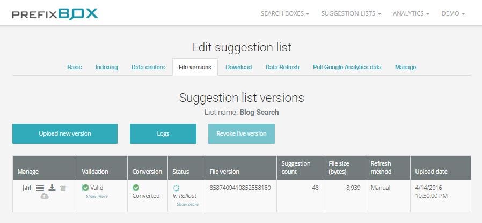
Task: Click the list view icon in Manage column
Action: [x=40, y=188]
